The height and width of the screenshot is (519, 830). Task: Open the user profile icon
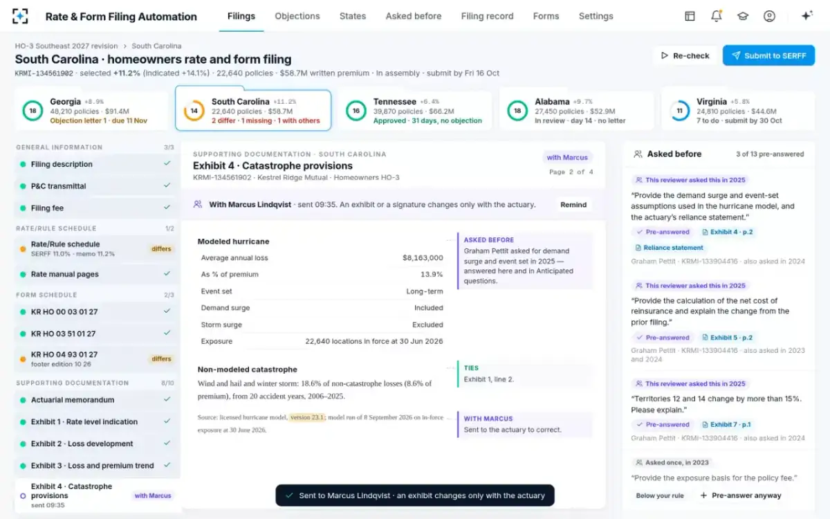(x=769, y=16)
